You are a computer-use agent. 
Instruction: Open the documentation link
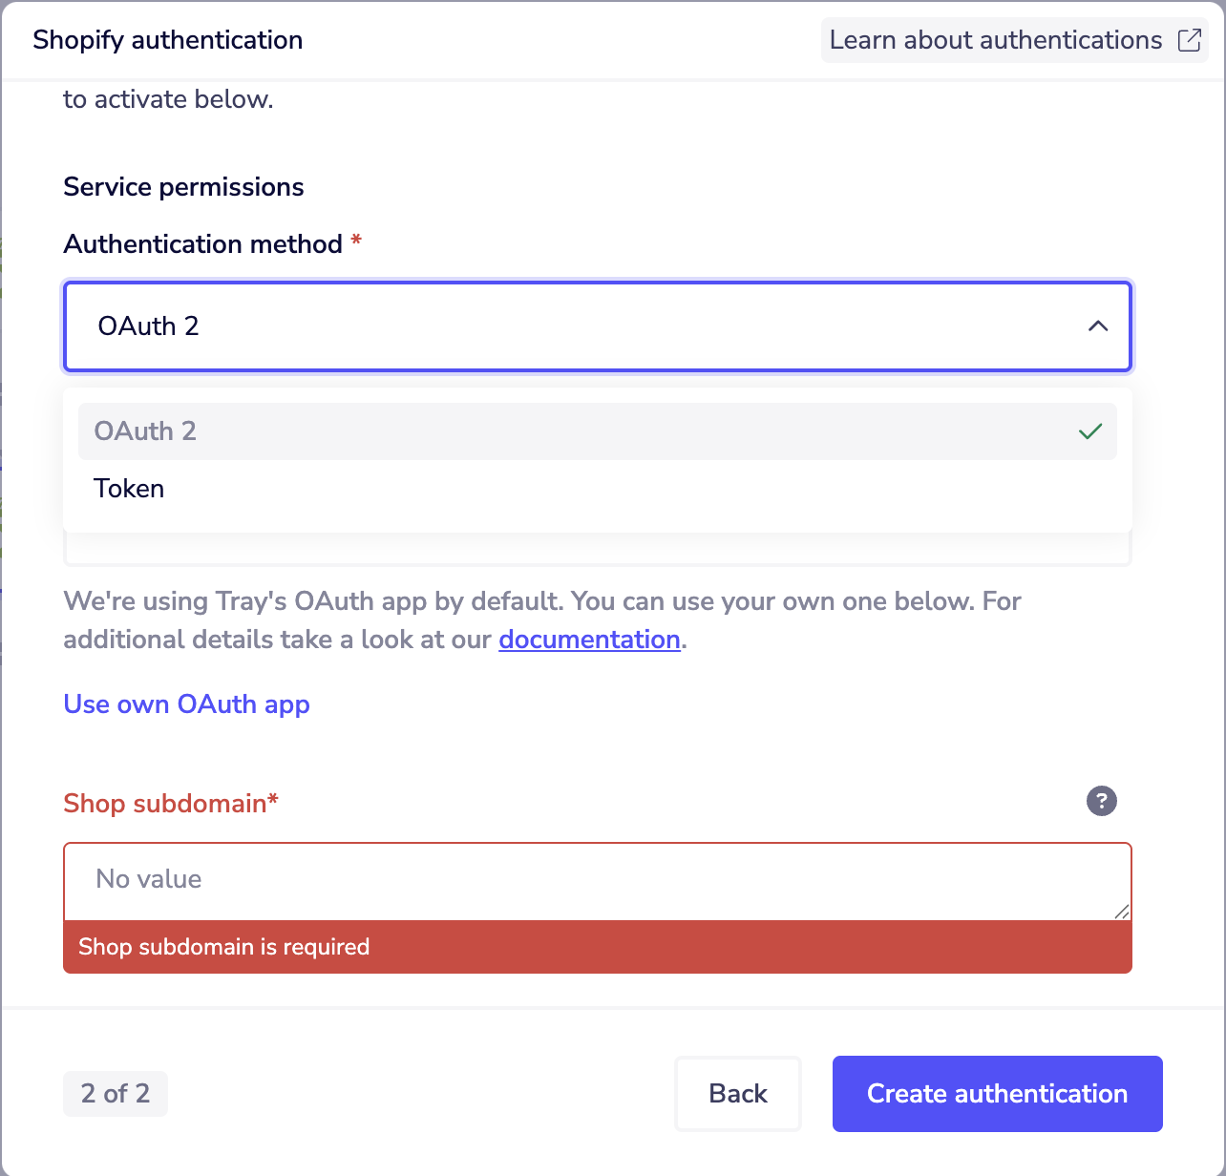588,639
